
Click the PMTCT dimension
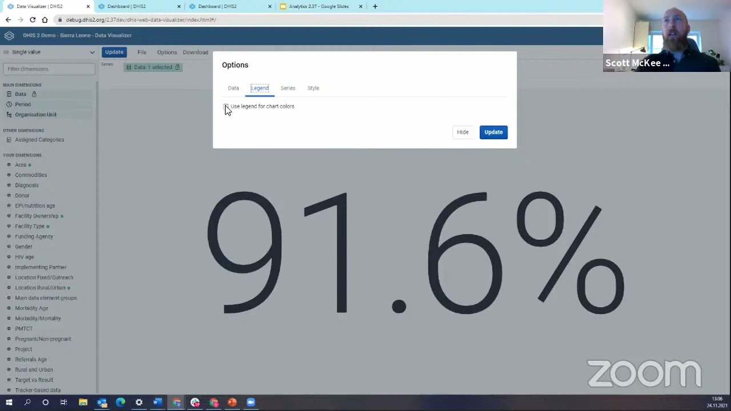pos(24,329)
